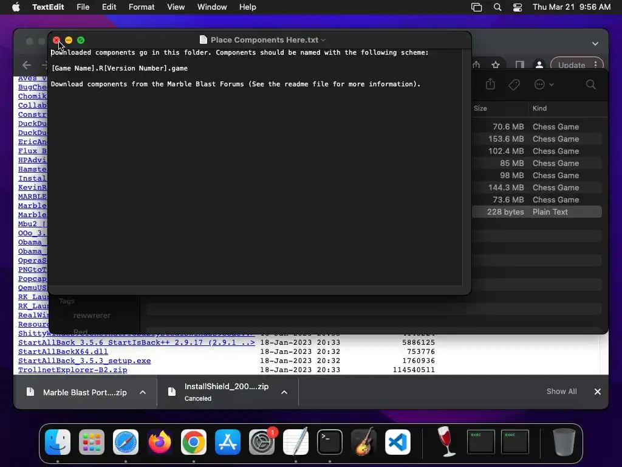The width and height of the screenshot is (622, 467).
Task: Open the StartAllBack_3.5.3_setup.exe link
Action: click(x=84, y=361)
